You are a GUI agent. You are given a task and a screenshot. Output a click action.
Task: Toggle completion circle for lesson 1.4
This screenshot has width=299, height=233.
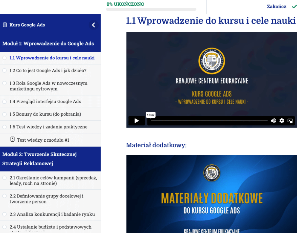(x=4, y=102)
